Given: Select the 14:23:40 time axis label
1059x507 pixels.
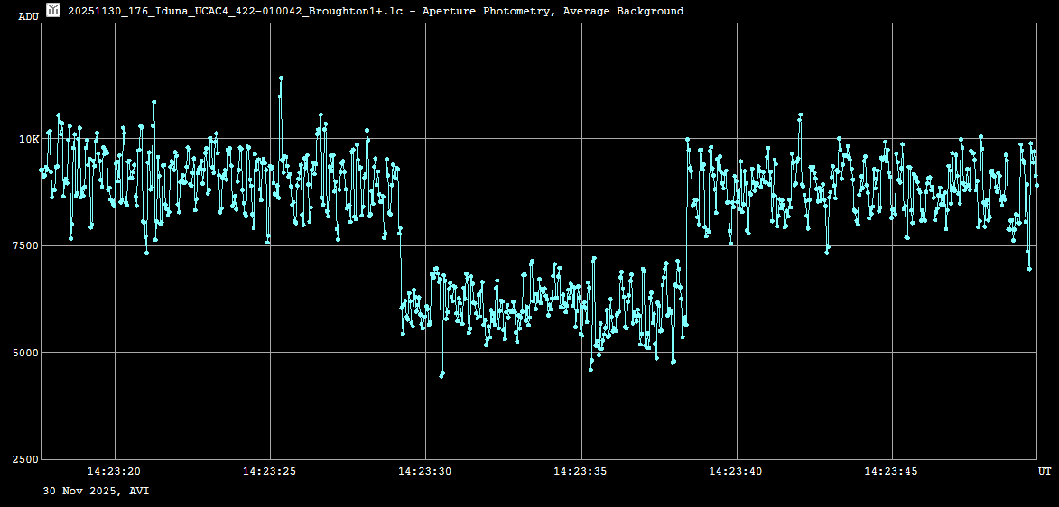Looking at the screenshot, I should click(737, 471).
